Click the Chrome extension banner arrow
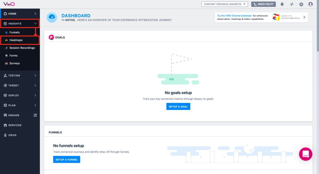 point(304,17)
